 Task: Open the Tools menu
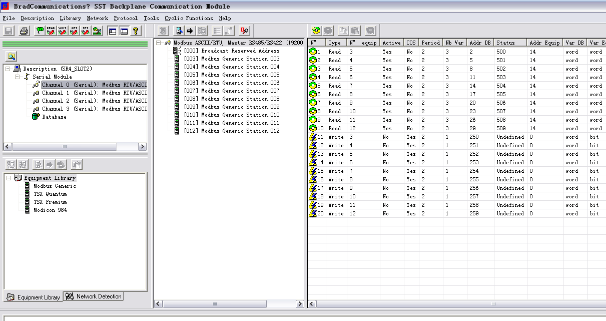tap(151, 18)
